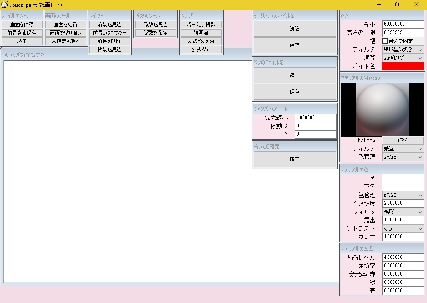This screenshot has height=303, width=427.
Task: Clear unconfirmed strokes with 未確定を消す
Action: tap(65, 41)
